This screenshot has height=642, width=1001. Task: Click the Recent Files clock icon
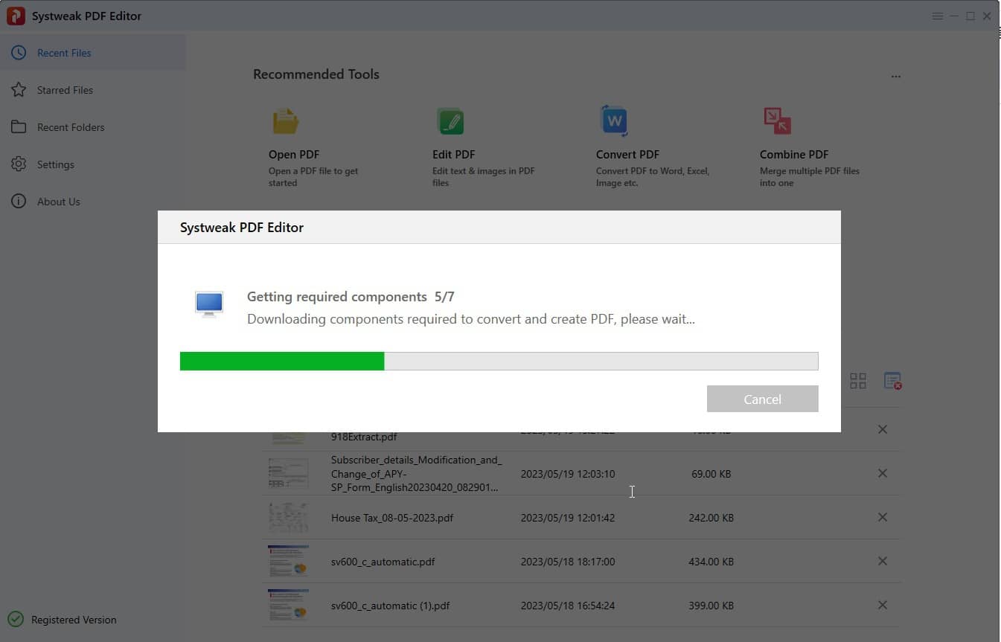click(x=19, y=52)
